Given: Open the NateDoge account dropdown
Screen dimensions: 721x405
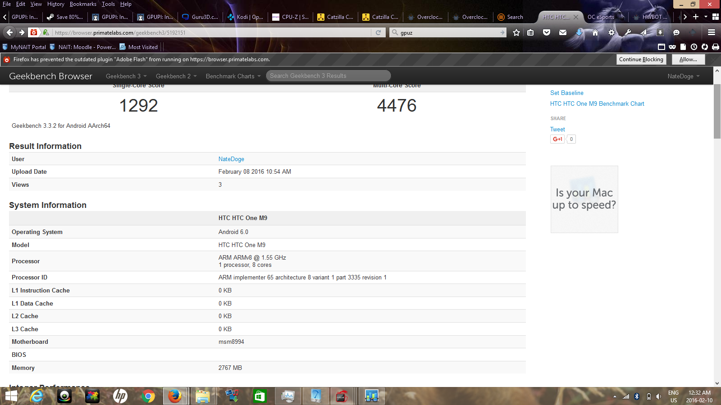Looking at the screenshot, I should [x=684, y=76].
